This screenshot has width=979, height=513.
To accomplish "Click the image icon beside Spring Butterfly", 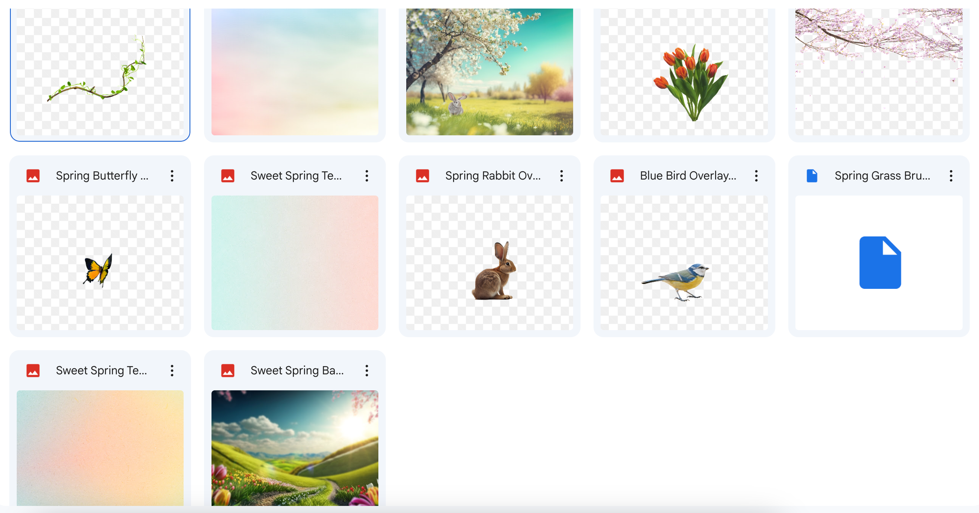I will (33, 175).
